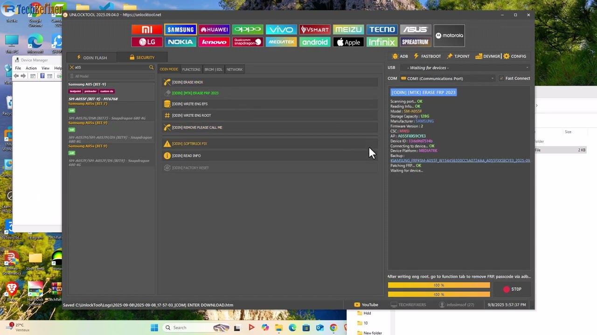Expand the USB device dropdown
The width and height of the screenshot is (597, 335).
pos(465,67)
